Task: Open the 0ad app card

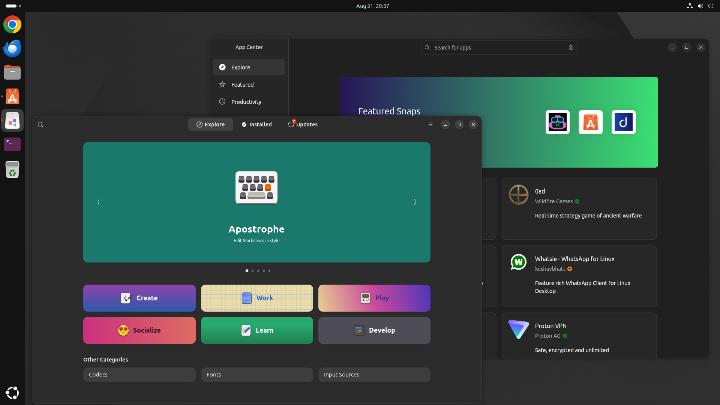Action: [x=579, y=209]
